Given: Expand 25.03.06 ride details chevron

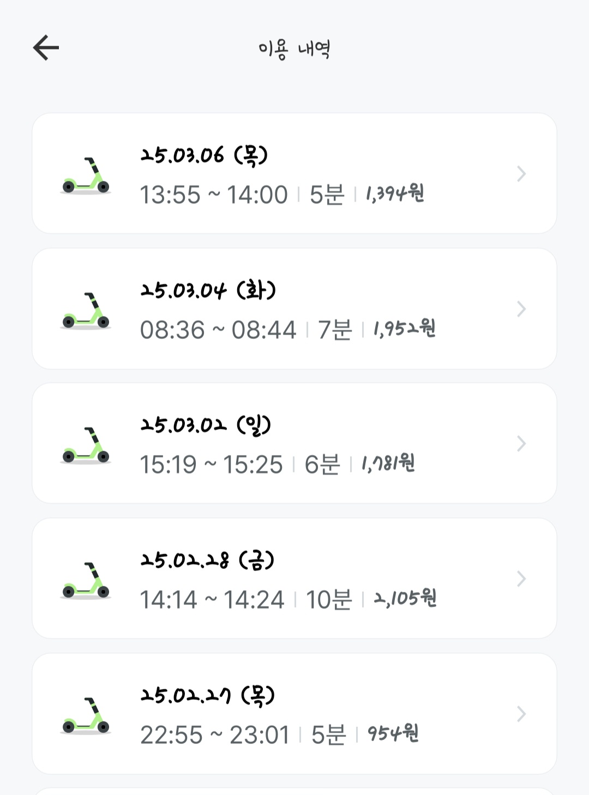Looking at the screenshot, I should coord(521,174).
